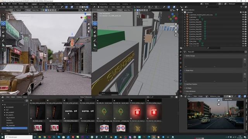248x139 pixels.
Task: Choose the Add Cube tool in left viewport
Action: tap(3, 49)
